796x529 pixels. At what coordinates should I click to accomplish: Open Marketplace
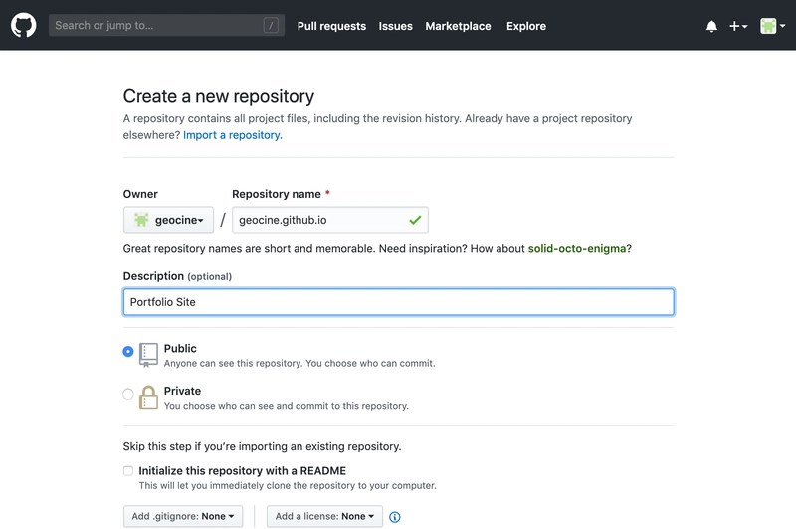coord(458,26)
